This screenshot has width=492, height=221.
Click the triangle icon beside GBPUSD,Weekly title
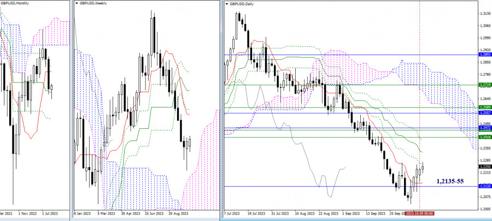77,3
